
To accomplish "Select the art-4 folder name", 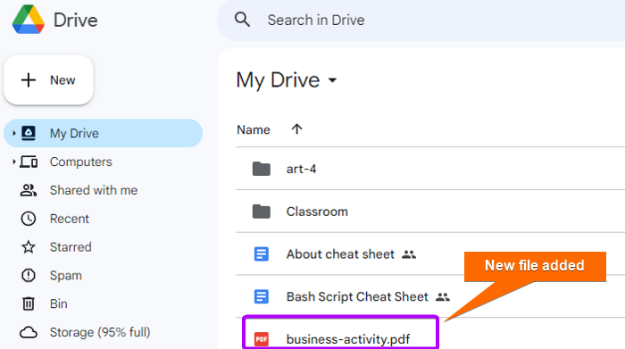I will point(302,169).
